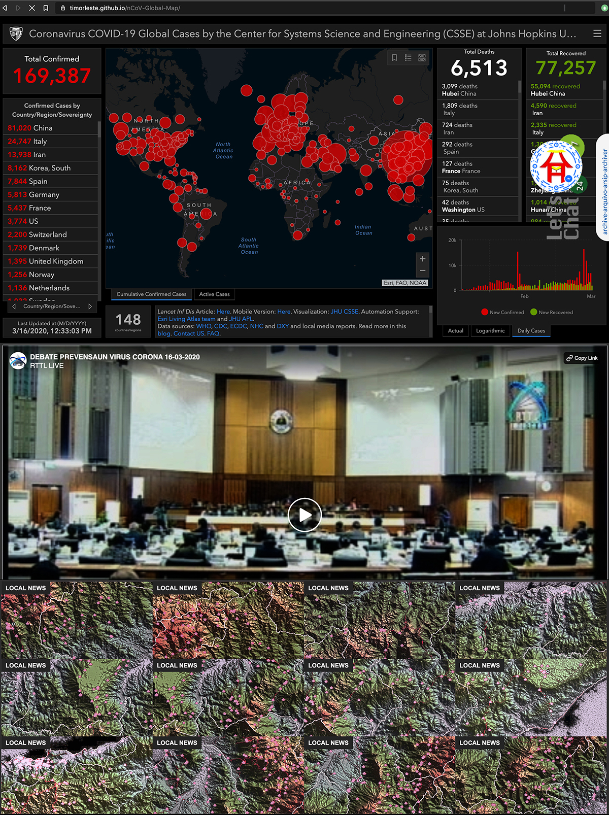Open the Esri Living Atlas team link
Viewport: 609px width, 815px height.
point(186,319)
